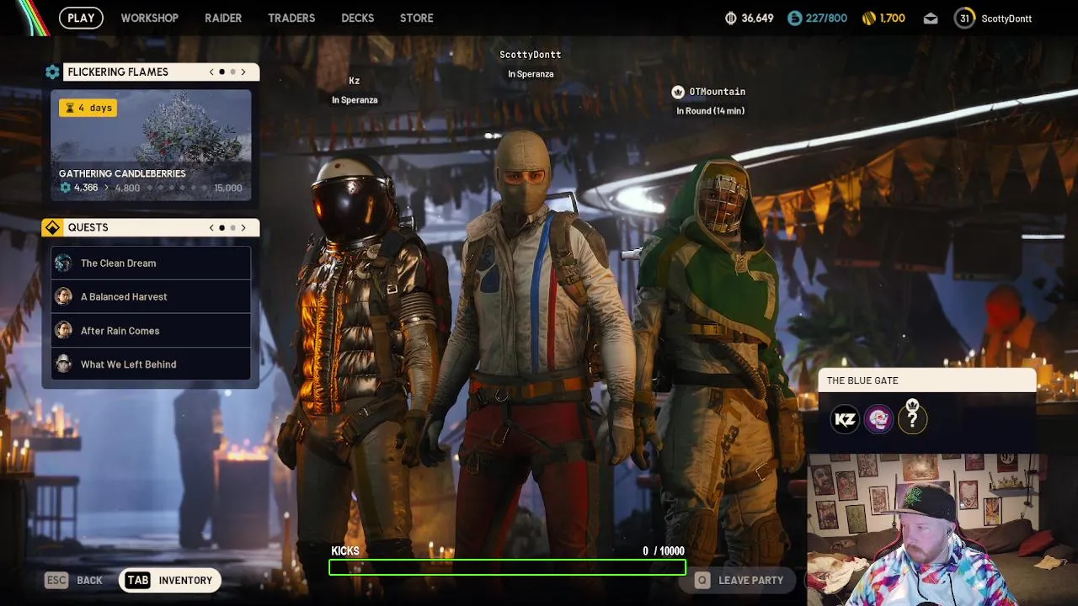The image size is (1078, 606).
Task: Click the KZ party avatar icon
Action: pos(845,419)
